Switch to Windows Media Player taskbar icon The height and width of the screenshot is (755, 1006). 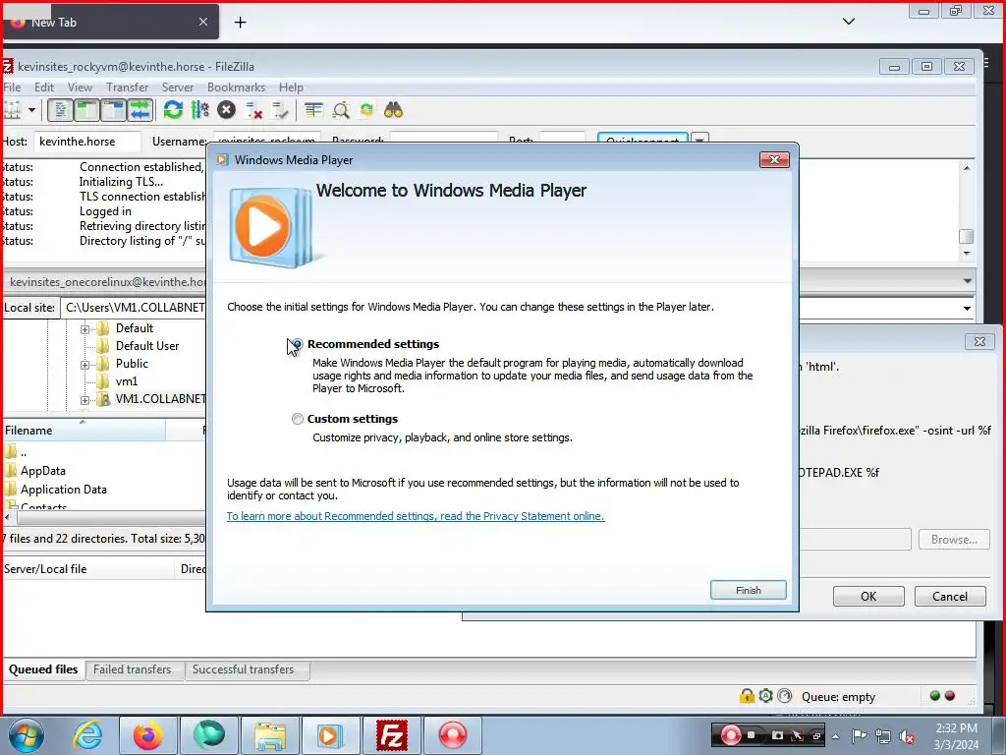(330, 735)
